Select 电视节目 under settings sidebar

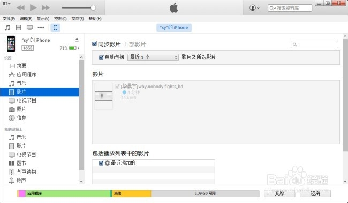(40, 100)
